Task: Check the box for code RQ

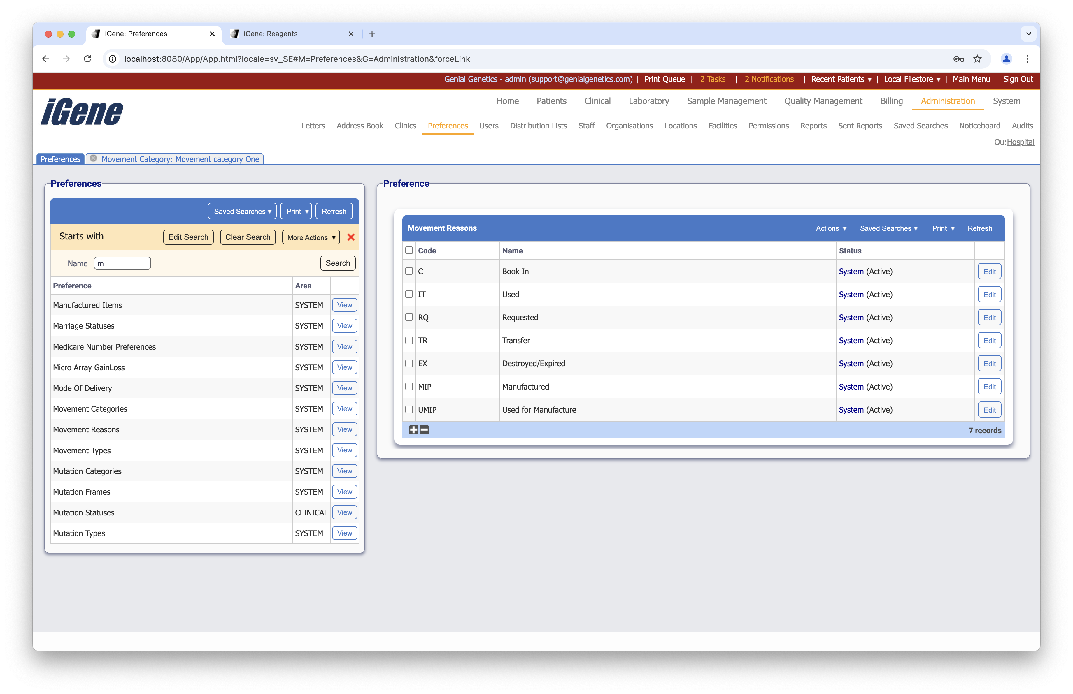Action: (x=409, y=317)
